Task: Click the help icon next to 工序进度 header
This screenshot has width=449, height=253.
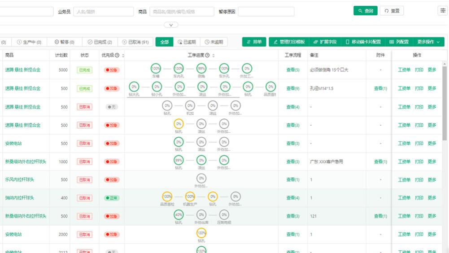Action: coord(207,55)
